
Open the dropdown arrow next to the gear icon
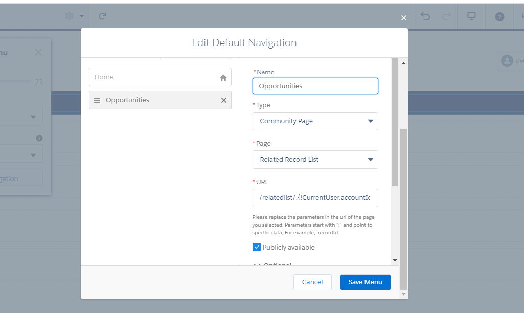pyautogui.click(x=82, y=17)
